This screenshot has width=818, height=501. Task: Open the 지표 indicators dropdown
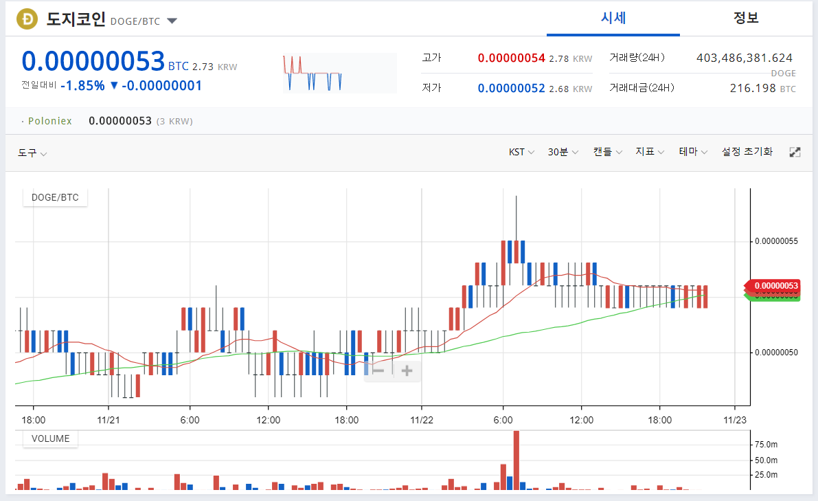tap(650, 152)
